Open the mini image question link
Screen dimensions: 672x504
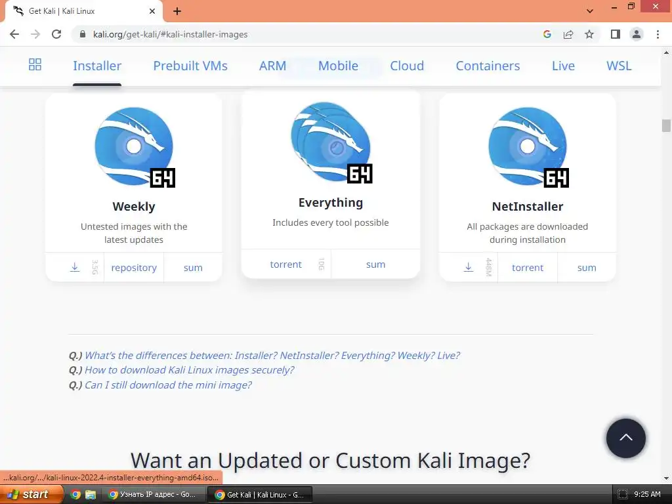(168, 385)
